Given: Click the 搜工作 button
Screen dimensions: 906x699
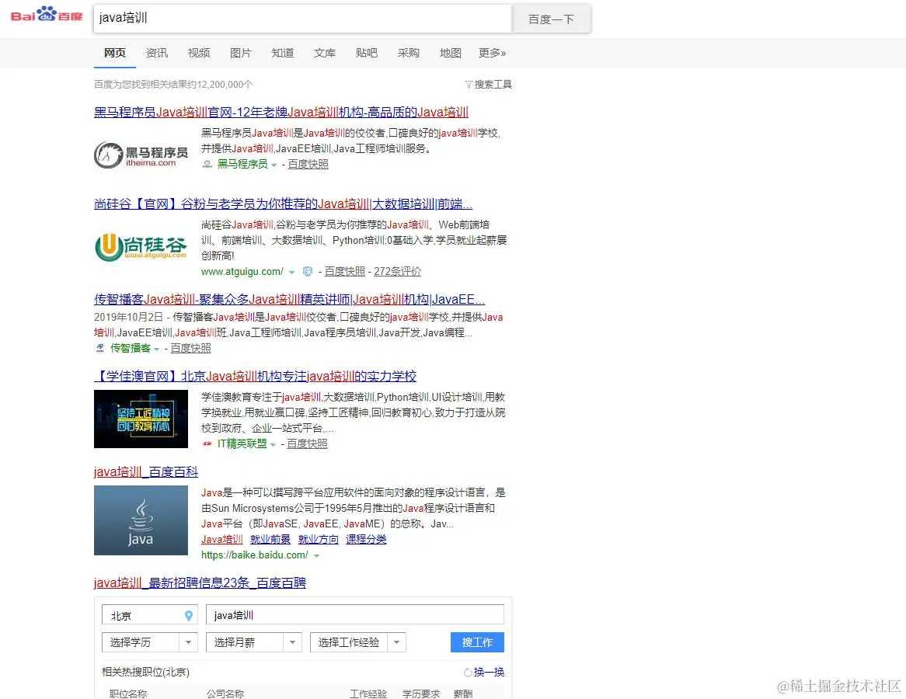Looking at the screenshot, I should pyautogui.click(x=477, y=642).
